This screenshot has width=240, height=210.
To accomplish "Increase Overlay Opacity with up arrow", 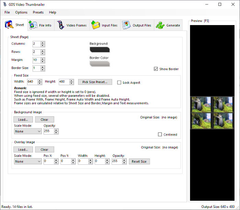I will click(x=124, y=160).
